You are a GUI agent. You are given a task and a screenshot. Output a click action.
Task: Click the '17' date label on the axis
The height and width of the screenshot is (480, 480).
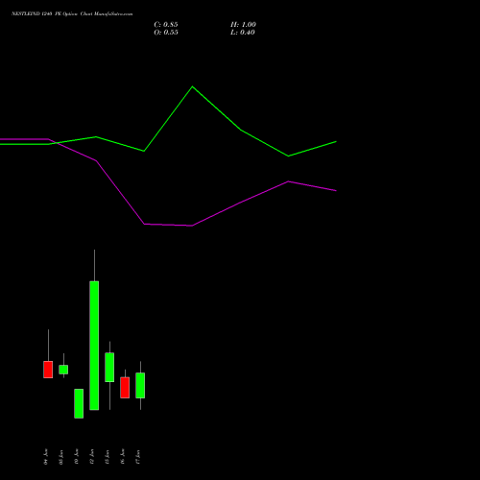click(138, 457)
